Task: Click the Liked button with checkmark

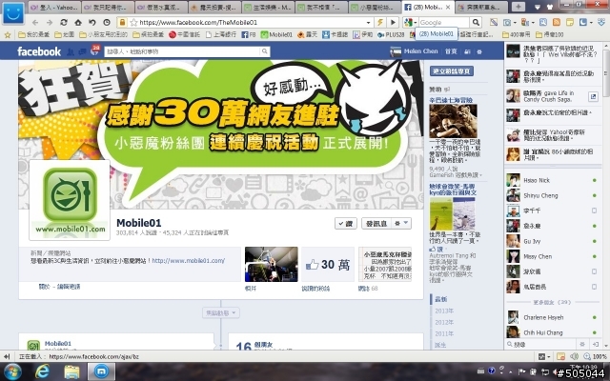Action: 345,223
